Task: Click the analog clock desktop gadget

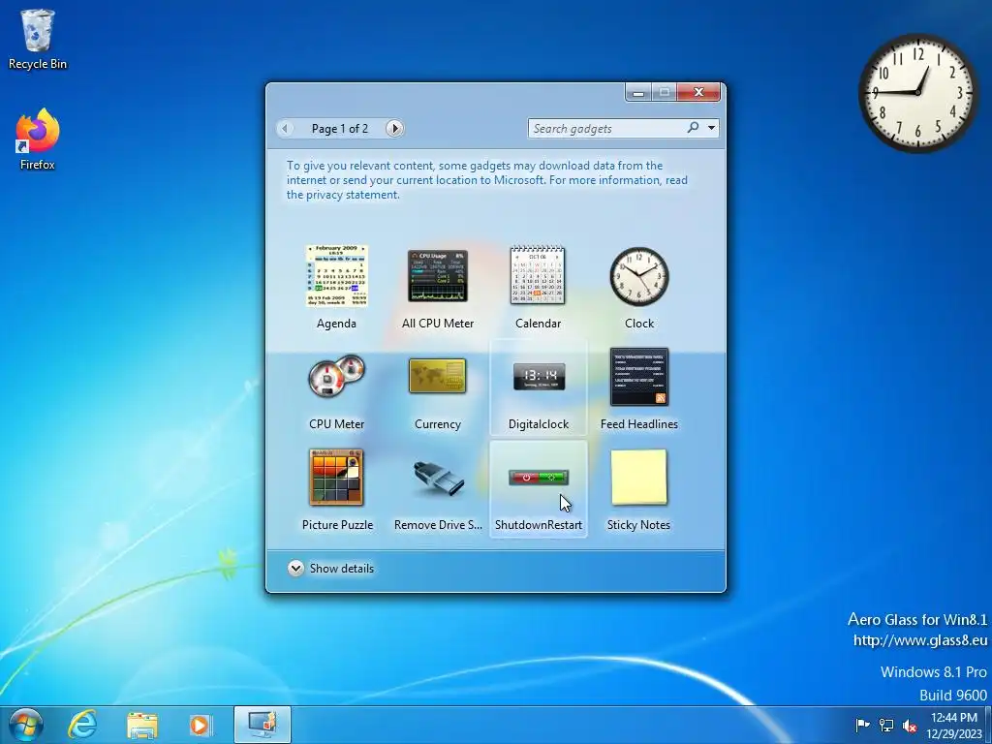Action: point(917,93)
